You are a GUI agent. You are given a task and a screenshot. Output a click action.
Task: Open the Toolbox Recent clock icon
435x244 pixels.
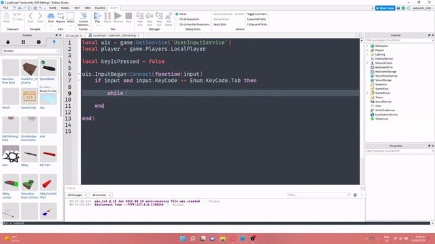click(x=39, y=42)
